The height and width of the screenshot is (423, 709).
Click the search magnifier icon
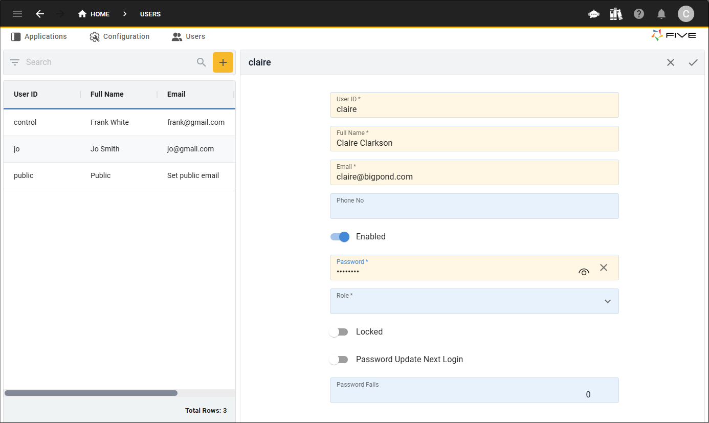[x=202, y=62]
